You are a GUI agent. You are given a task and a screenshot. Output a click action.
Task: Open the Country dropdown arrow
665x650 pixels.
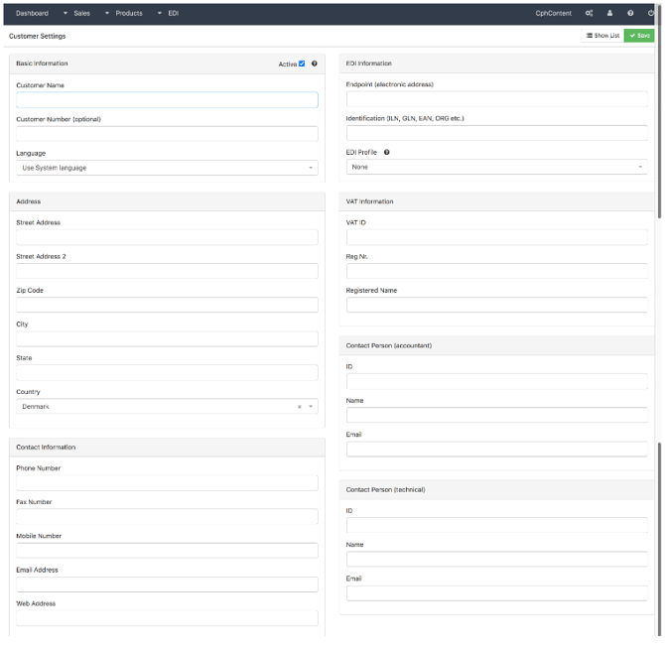pyautogui.click(x=311, y=407)
